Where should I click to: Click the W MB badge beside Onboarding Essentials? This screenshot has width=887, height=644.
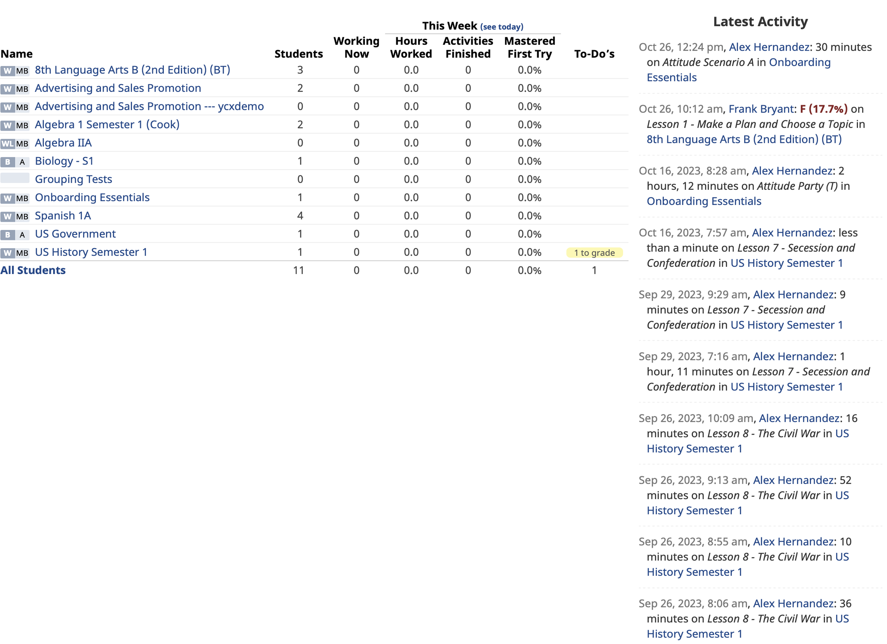[15, 198]
